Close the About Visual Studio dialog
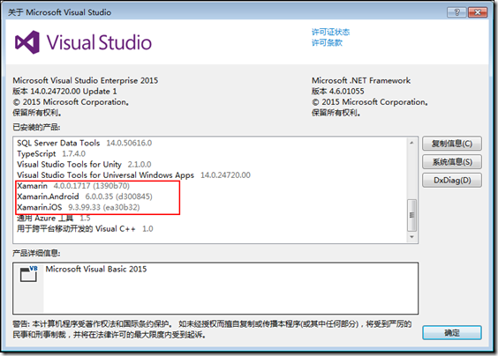The width and height of the screenshot is (498, 356). click(x=477, y=12)
